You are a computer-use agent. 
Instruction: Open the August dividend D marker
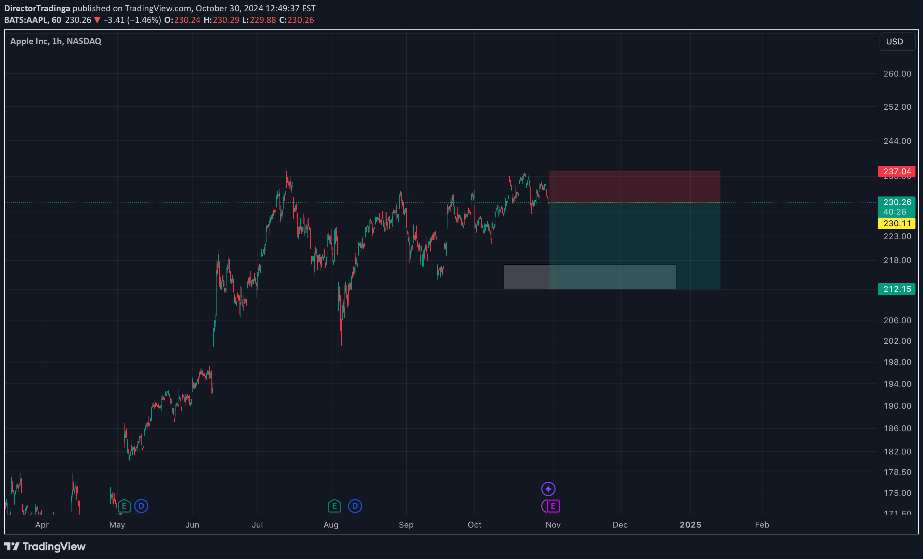(355, 506)
